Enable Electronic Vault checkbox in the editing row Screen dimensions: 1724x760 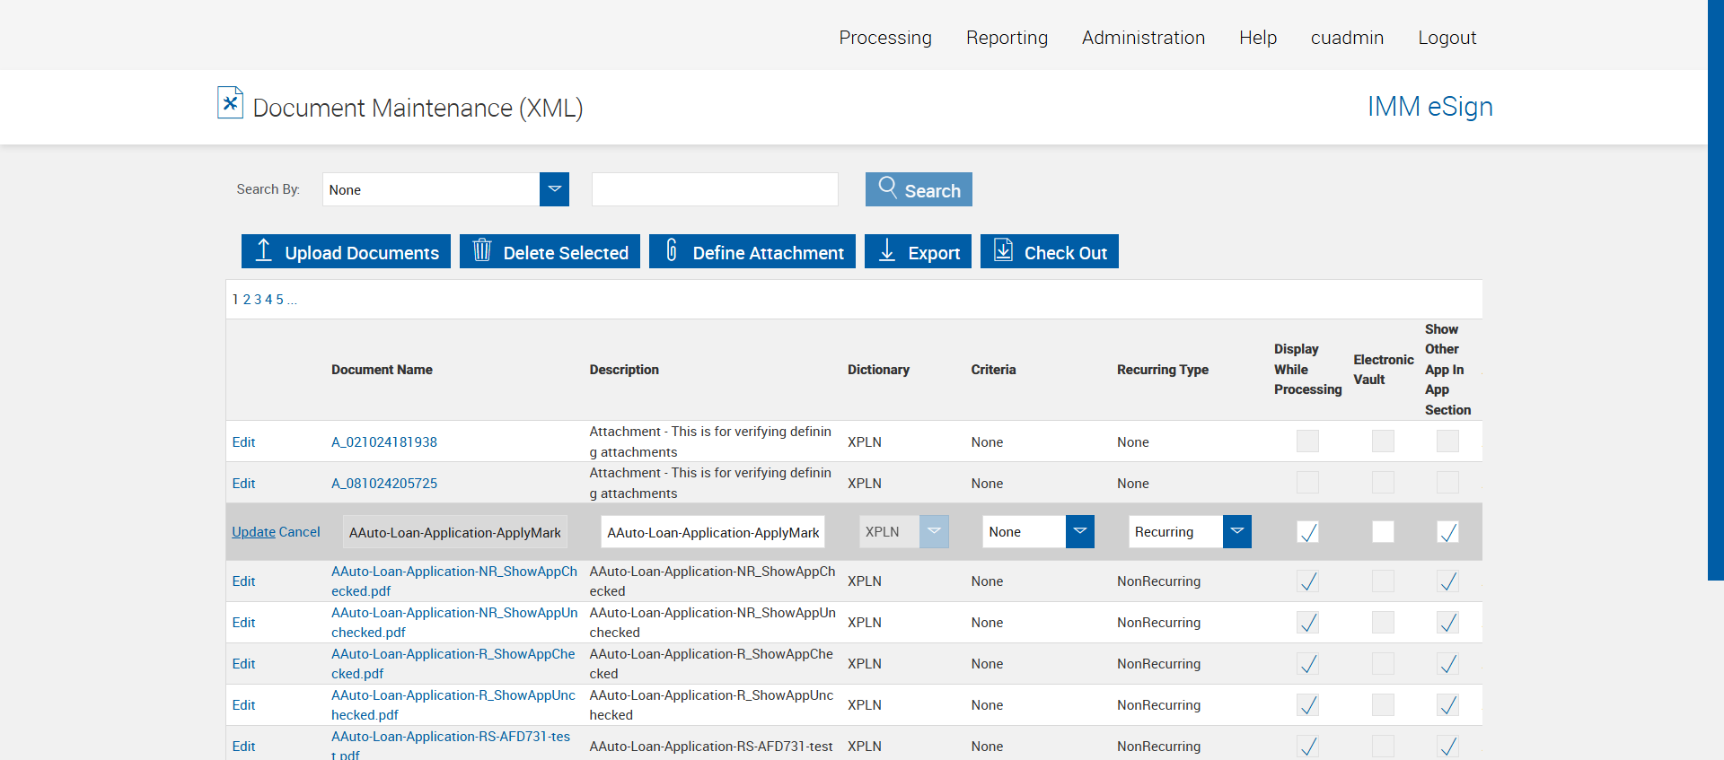(1383, 532)
